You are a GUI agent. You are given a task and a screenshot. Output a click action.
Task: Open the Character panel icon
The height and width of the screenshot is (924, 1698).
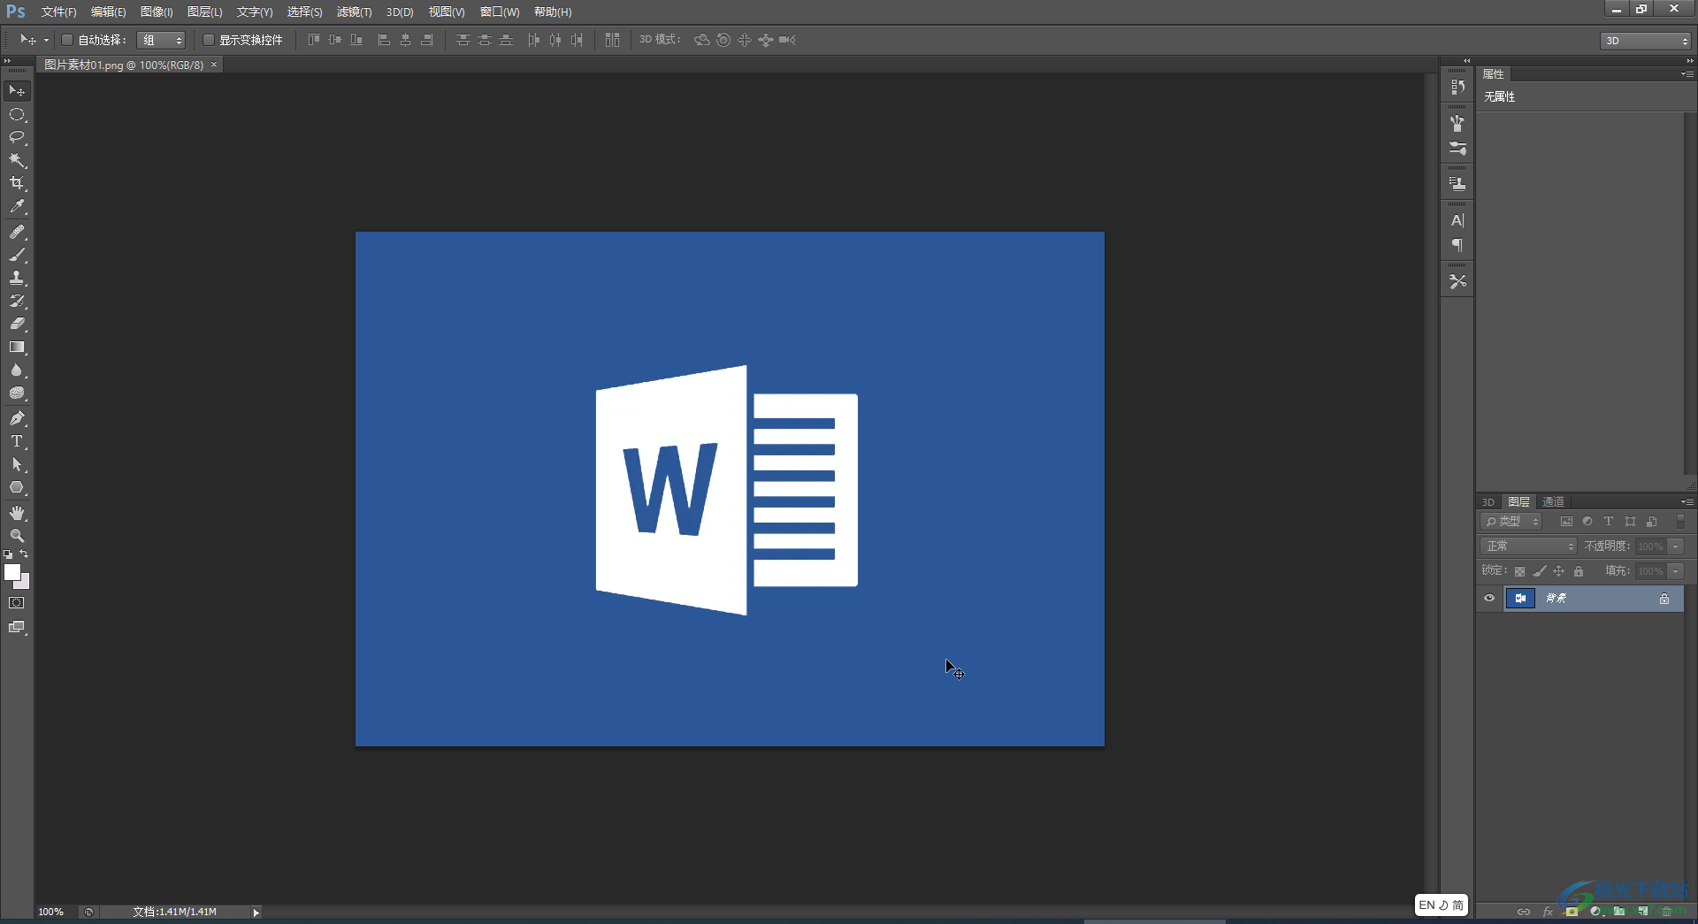tap(1457, 220)
